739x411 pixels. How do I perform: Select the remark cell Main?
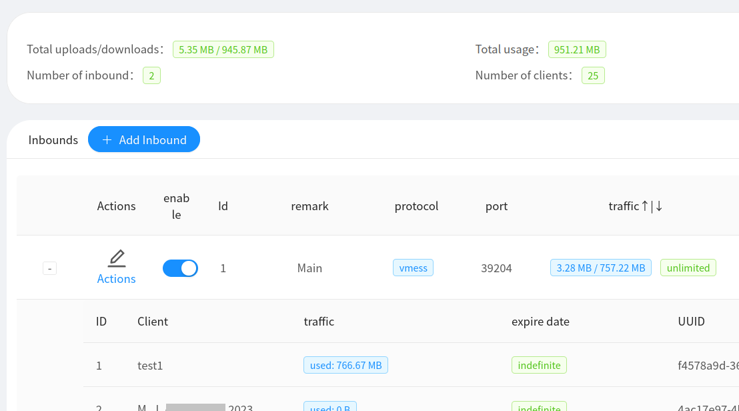[309, 268]
